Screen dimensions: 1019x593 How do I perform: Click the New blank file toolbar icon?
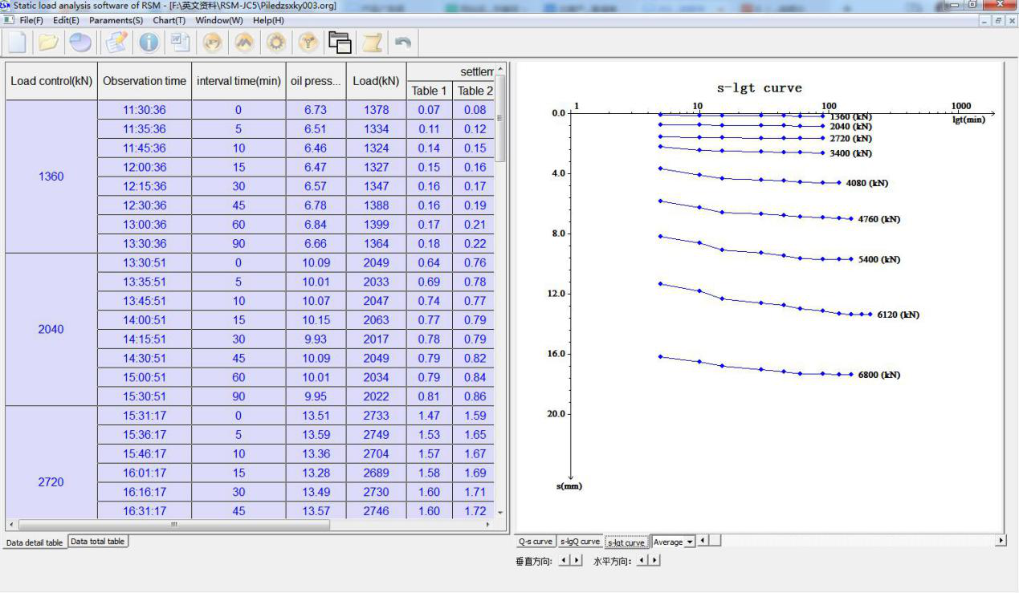pos(18,43)
